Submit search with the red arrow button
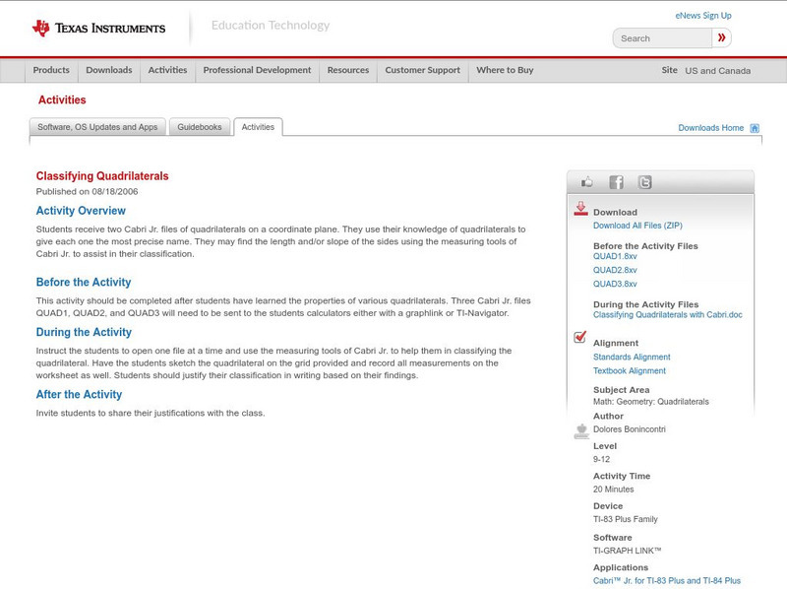Viewport: 787px width, 589px height. [721, 37]
